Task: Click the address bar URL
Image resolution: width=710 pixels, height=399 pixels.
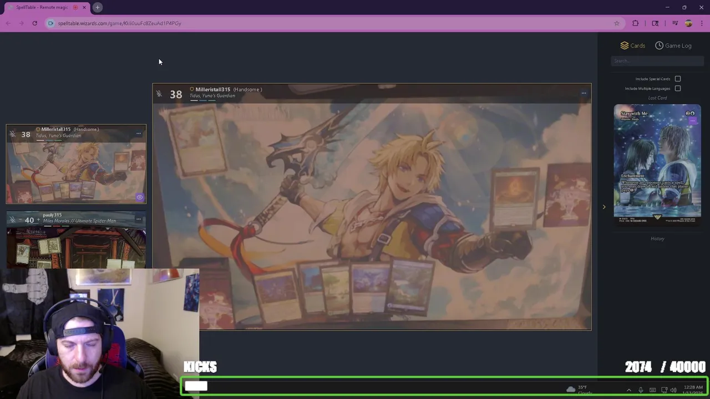Action: [119, 23]
